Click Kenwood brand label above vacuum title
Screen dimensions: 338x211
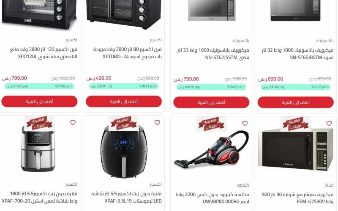coord(243,185)
